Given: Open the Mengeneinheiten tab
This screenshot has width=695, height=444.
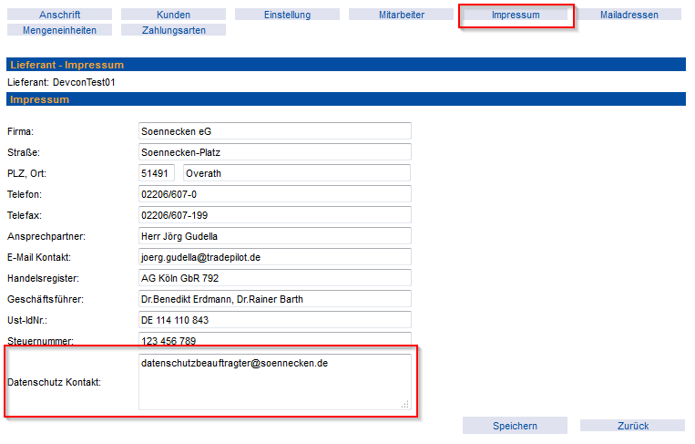Looking at the screenshot, I should tap(59, 30).
